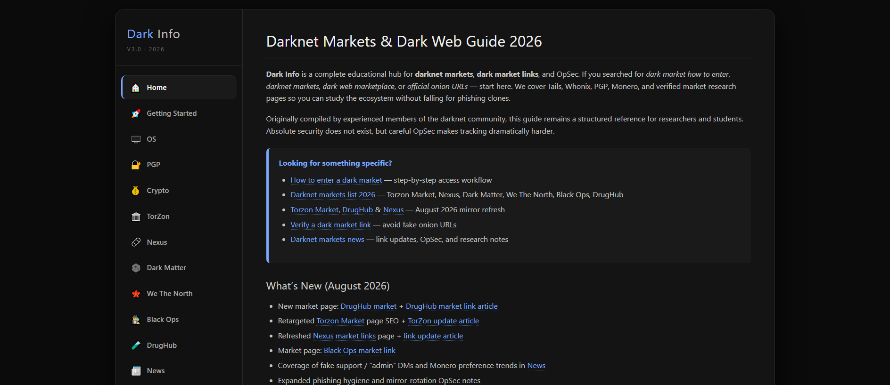Click the page title 'Darknet Markets & Dark Web Guide 2026'

404,41
